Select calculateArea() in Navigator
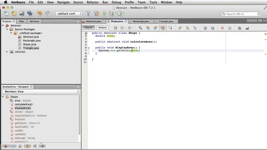The height and width of the screenshot is (150, 267). tap(23, 104)
